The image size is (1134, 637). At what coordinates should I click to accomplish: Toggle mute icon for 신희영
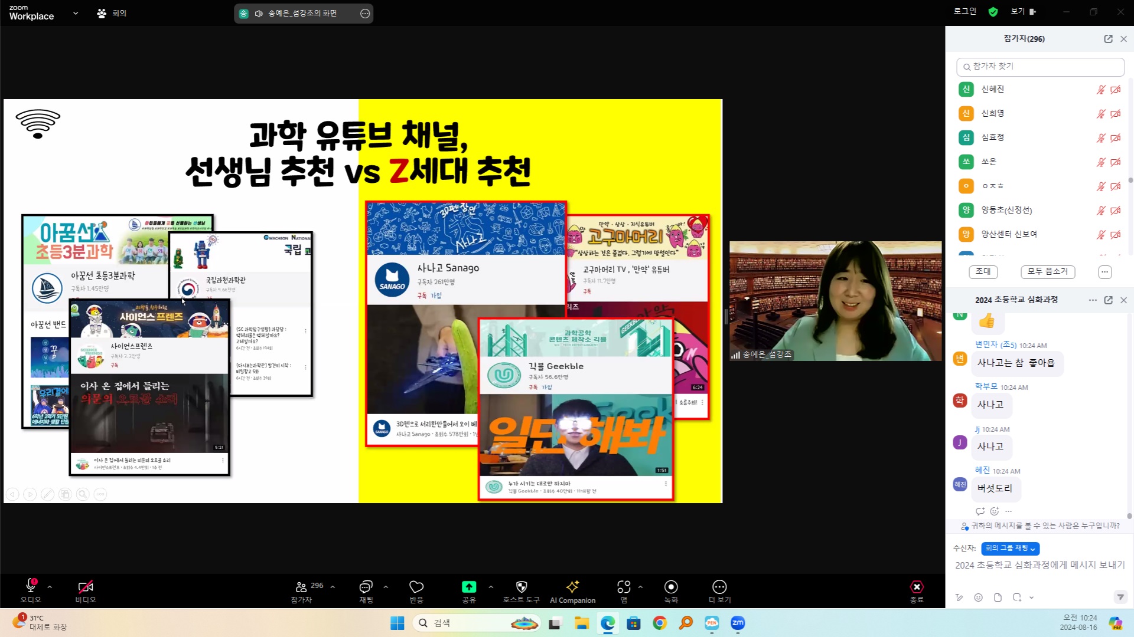click(x=1101, y=114)
